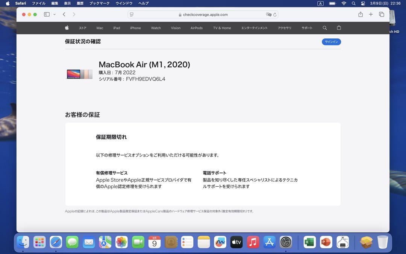Open the ヘルプ menu
The height and width of the screenshot is (254, 406).
pyautogui.click(x=144, y=3)
